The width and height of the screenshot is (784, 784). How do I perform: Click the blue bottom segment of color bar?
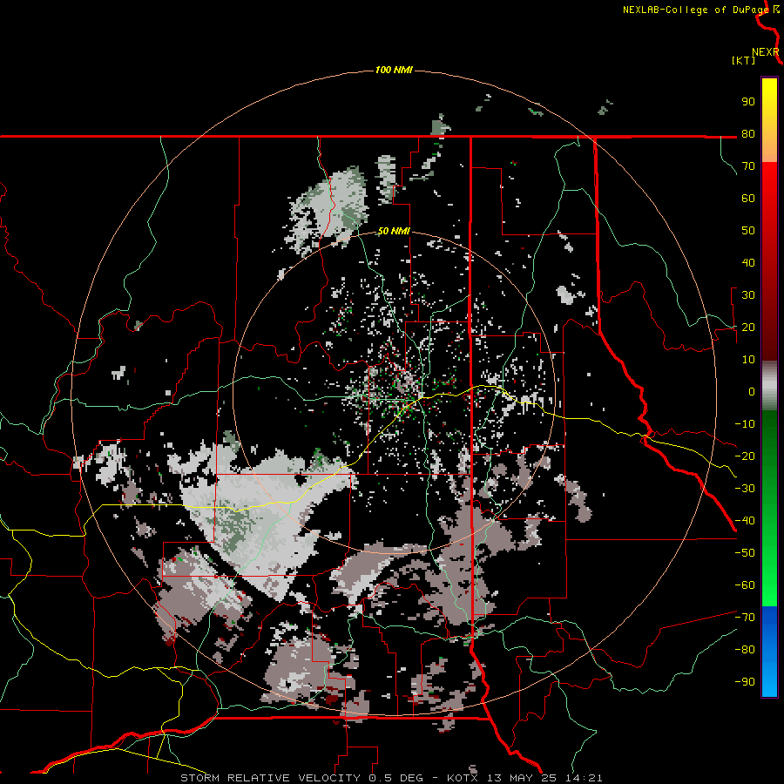click(x=769, y=652)
